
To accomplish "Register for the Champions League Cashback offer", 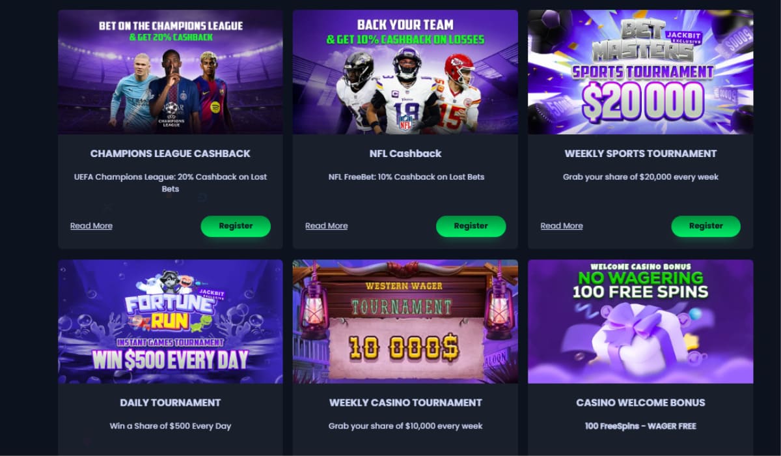I will pos(236,226).
